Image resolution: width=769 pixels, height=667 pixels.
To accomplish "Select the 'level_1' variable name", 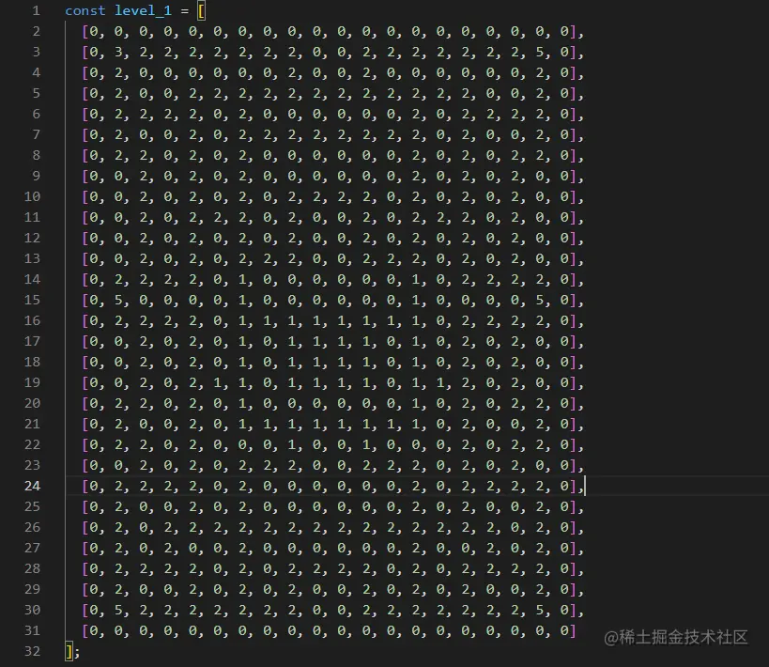I will [143, 10].
